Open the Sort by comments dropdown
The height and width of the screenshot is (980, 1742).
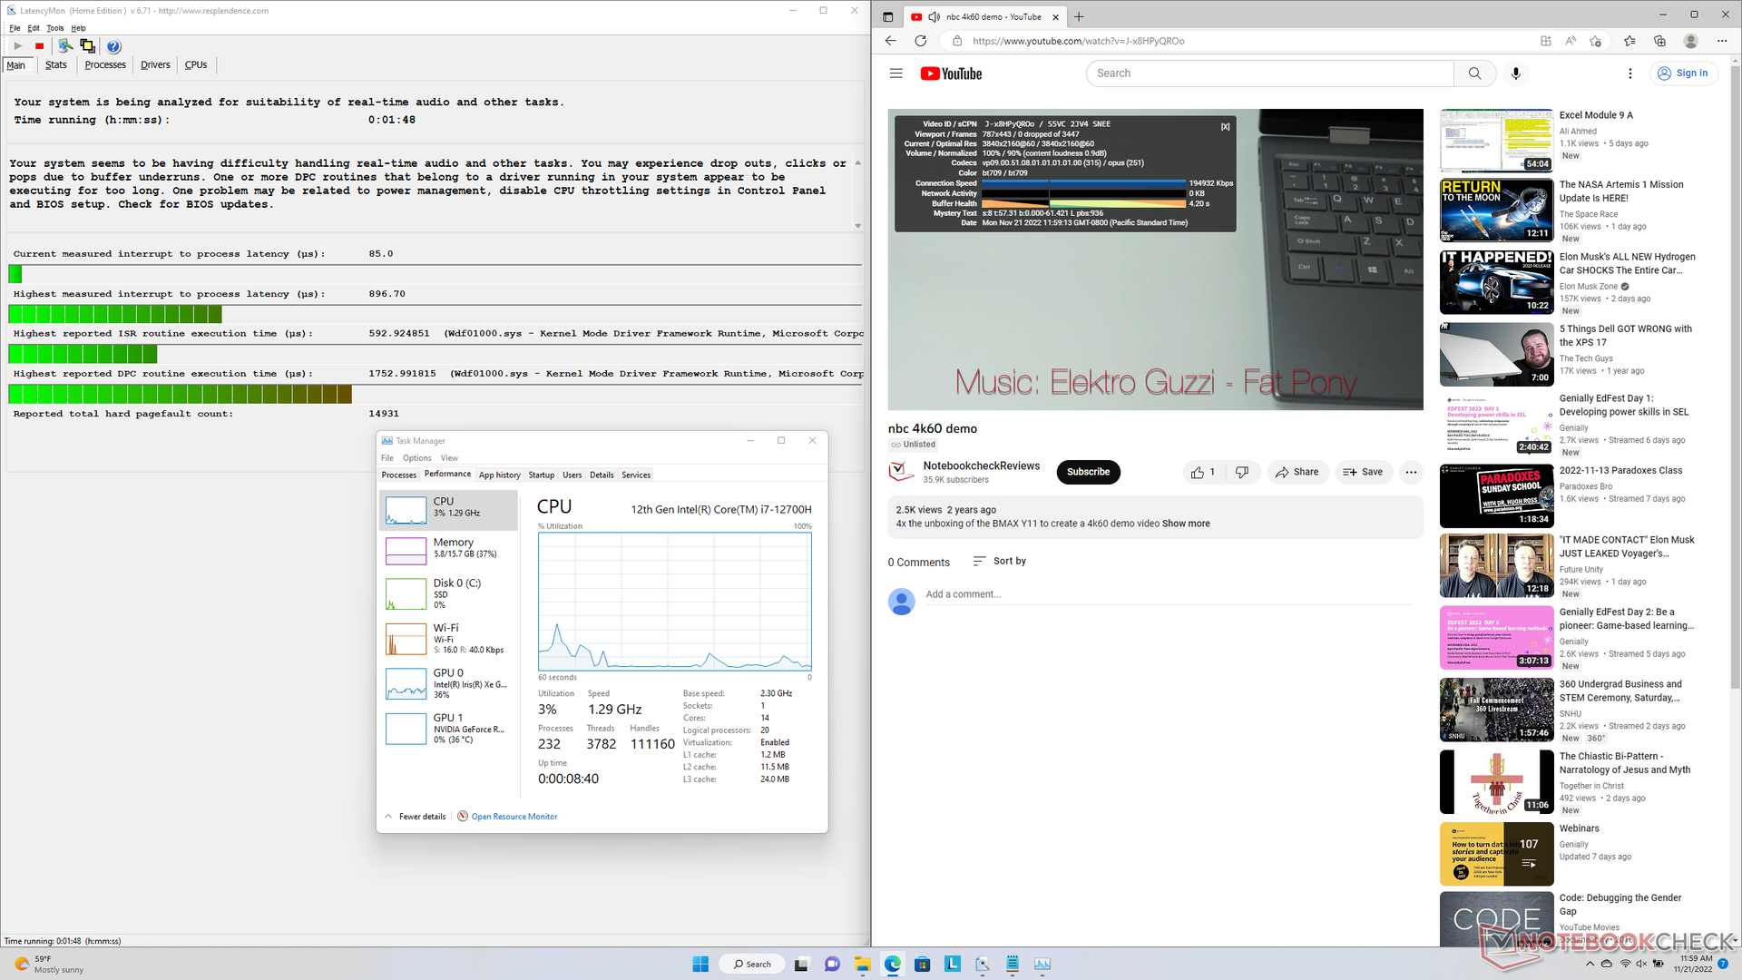(999, 561)
